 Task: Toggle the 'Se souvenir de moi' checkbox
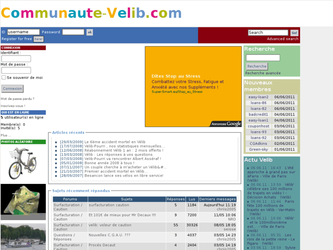point(4,78)
